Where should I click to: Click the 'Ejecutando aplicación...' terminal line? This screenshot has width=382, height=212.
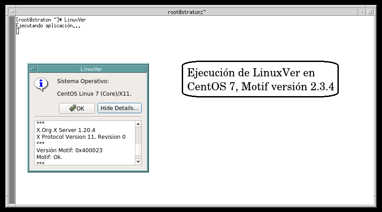tap(48, 26)
